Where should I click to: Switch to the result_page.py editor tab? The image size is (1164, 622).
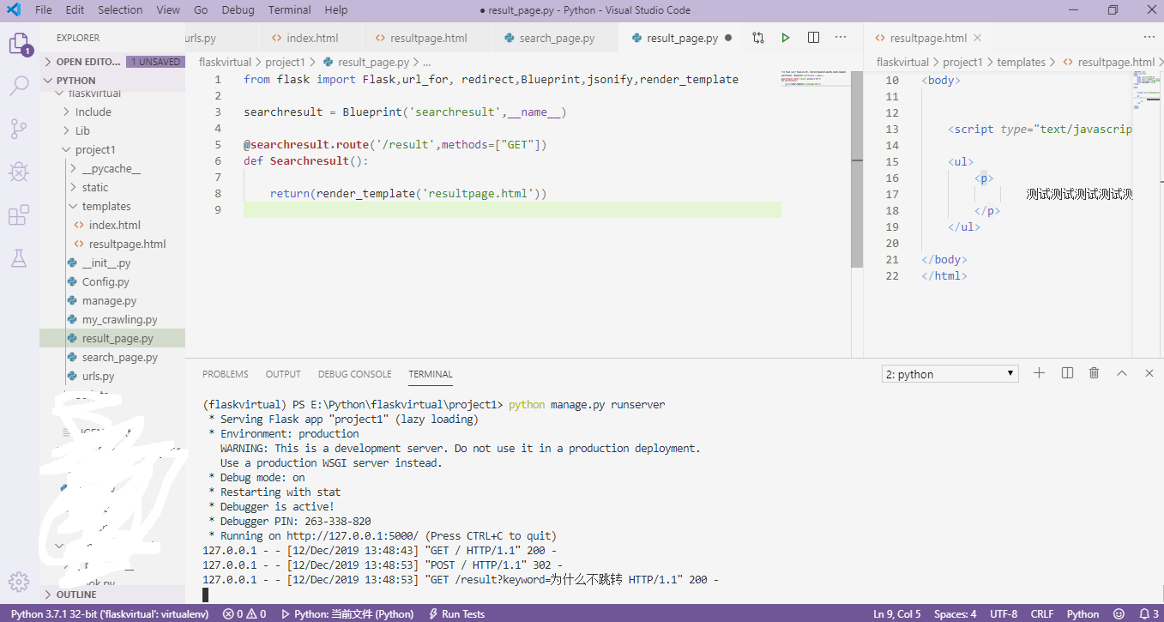pyautogui.click(x=681, y=38)
